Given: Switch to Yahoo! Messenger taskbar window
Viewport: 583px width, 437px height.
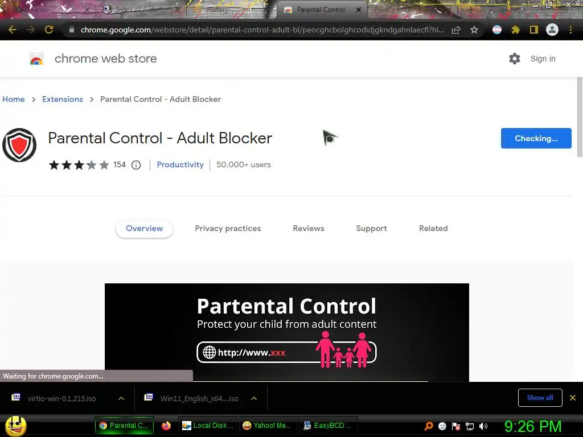Looking at the screenshot, I should pyautogui.click(x=267, y=426).
